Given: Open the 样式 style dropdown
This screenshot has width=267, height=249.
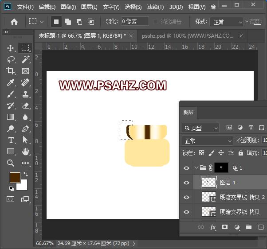Looking at the screenshot, I should click(x=226, y=22).
